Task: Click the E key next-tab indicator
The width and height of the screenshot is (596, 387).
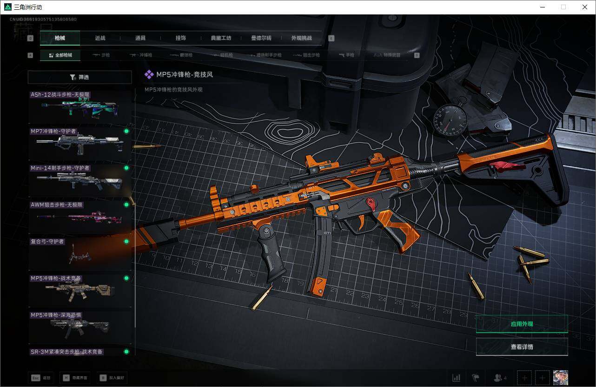Action: coord(331,39)
